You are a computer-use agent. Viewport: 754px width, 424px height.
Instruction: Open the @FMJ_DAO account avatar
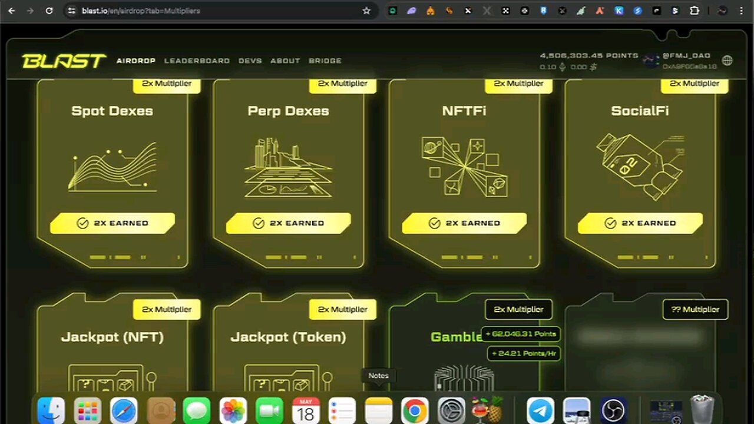click(x=651, y=61)
